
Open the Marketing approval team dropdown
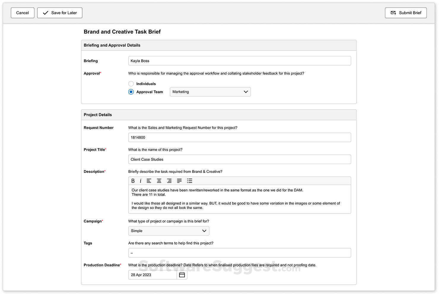210,92
